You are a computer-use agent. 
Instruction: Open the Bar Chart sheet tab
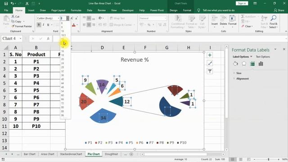coord(29,154)
